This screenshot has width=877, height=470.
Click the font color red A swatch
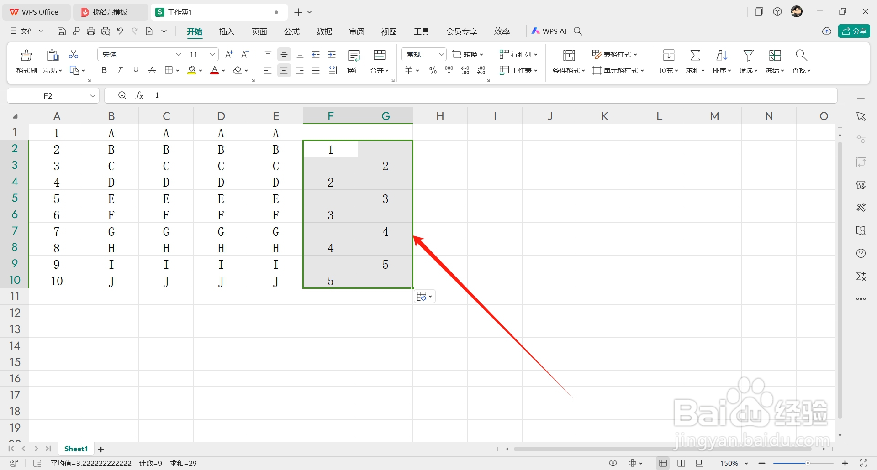pyautogui.click(x=215, y=70)
